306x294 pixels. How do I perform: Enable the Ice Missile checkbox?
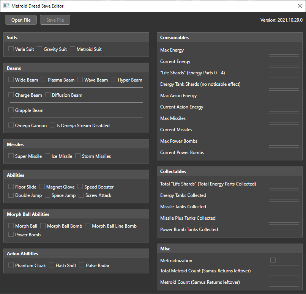(47, 156)
